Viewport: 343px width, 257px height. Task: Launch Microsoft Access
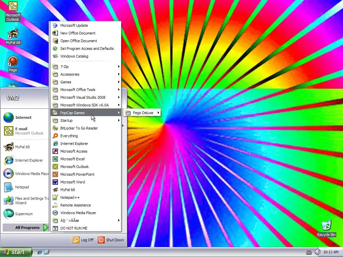(85, 151)
